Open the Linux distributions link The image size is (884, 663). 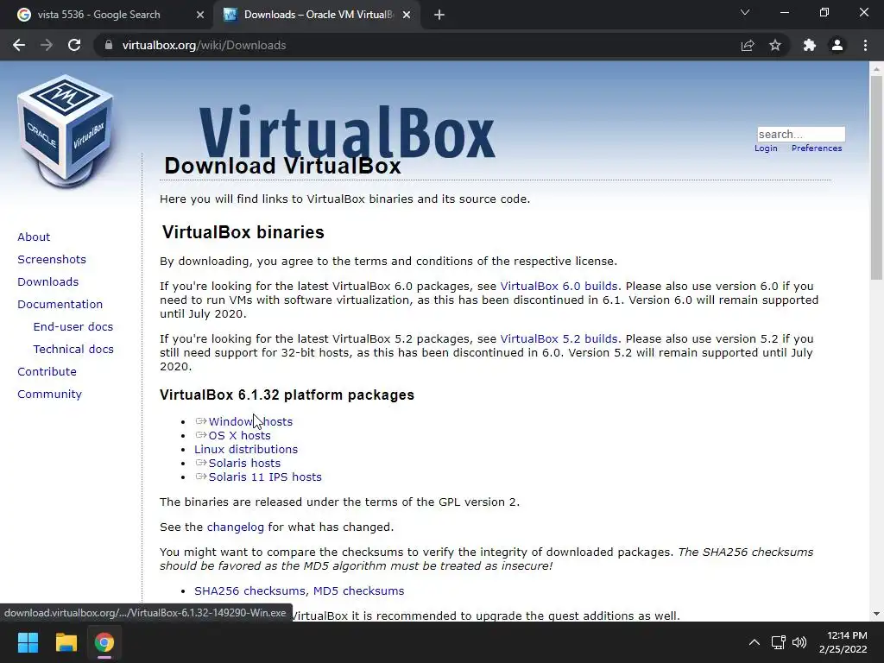click(246, 449)
